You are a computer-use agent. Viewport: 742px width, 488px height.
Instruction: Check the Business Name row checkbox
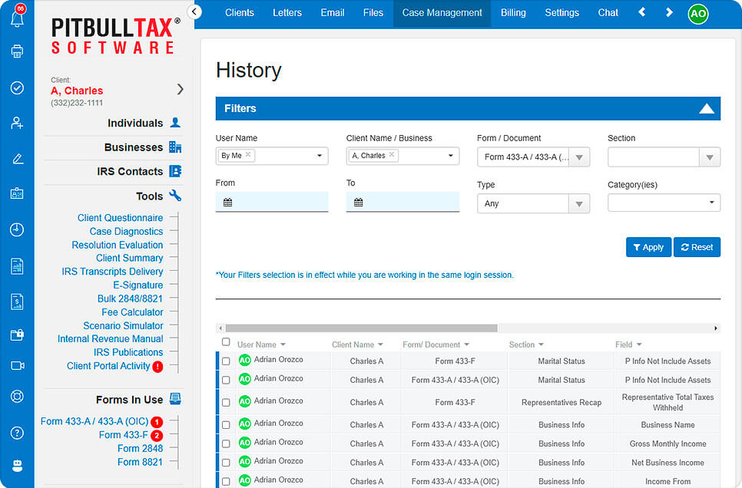(226, 425)
